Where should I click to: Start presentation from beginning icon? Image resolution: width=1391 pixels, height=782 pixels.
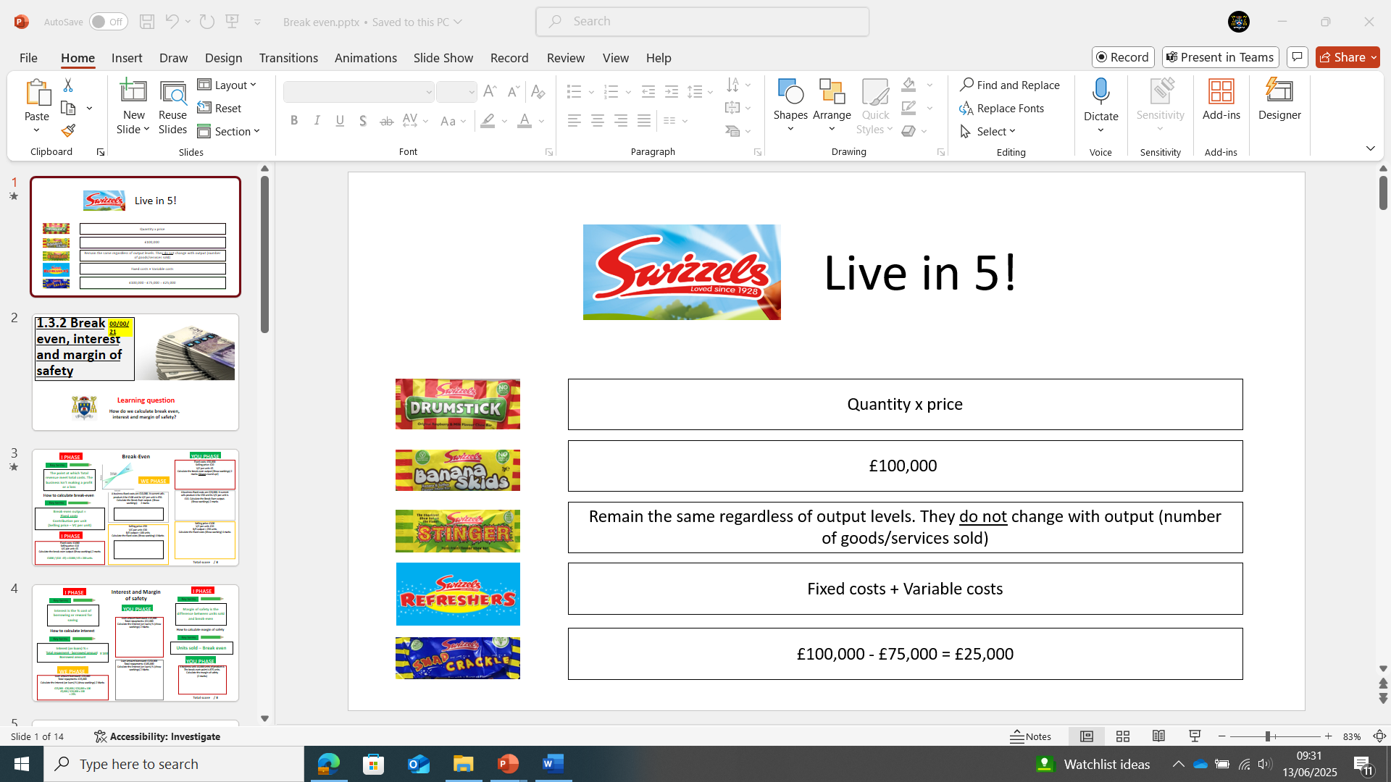[x=233, y=22]
